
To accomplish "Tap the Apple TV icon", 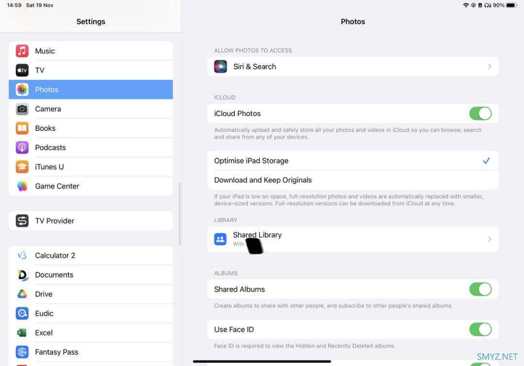I will coord(22,70).
